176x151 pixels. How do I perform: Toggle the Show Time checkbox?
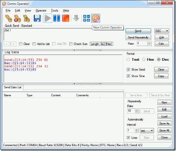(x=128, y=76)
